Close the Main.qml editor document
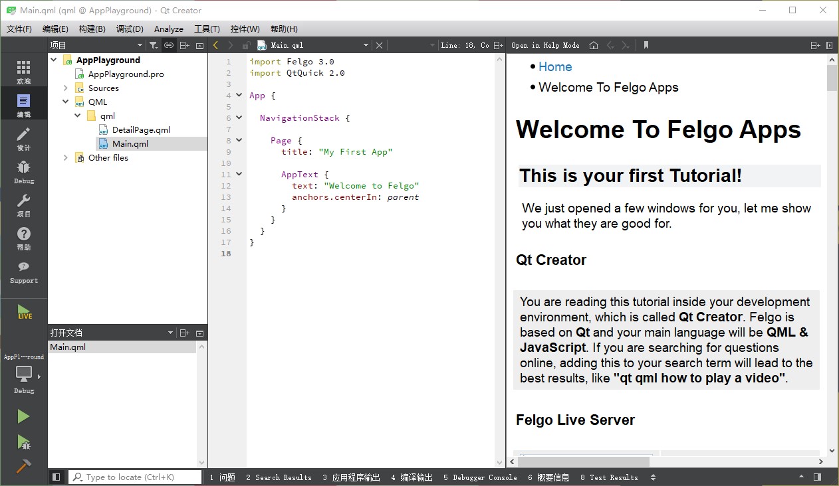 click(379, 45)
